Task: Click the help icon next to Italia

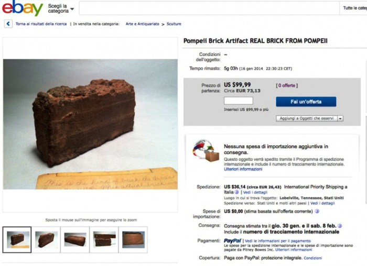Action: coord(237,192)
